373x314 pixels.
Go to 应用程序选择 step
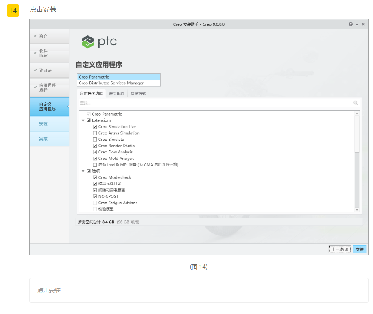tap(50, 87)
